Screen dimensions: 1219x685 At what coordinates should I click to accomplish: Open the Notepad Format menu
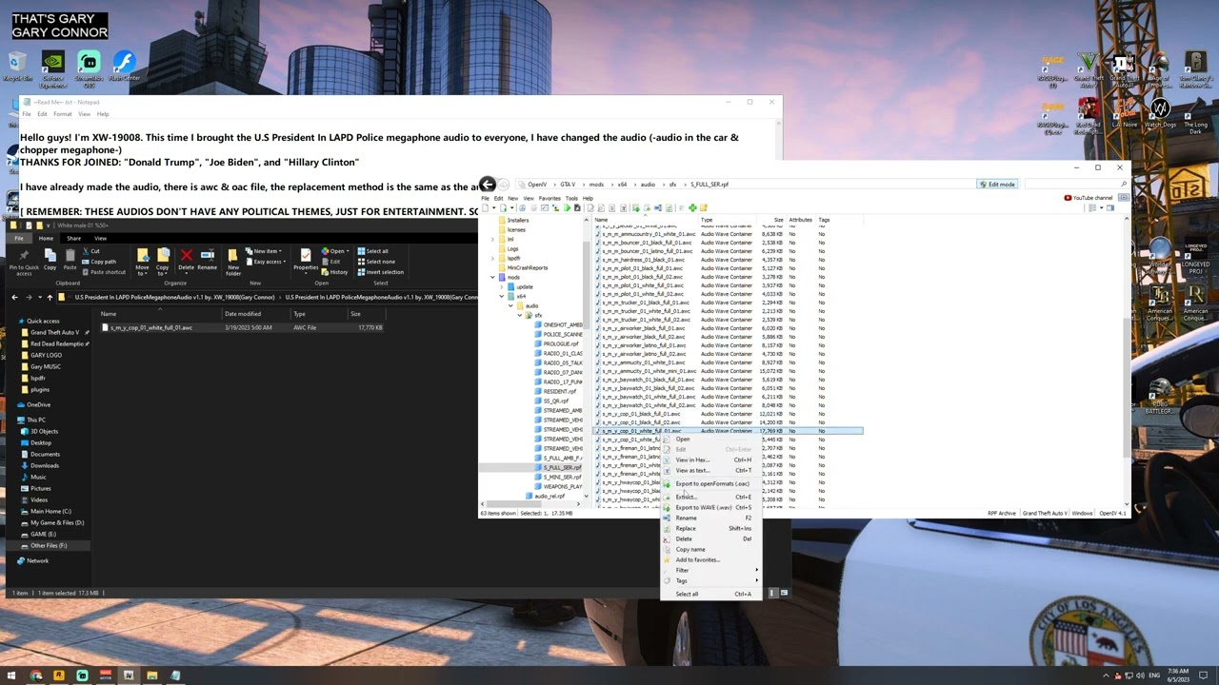[x=63, y=114]
